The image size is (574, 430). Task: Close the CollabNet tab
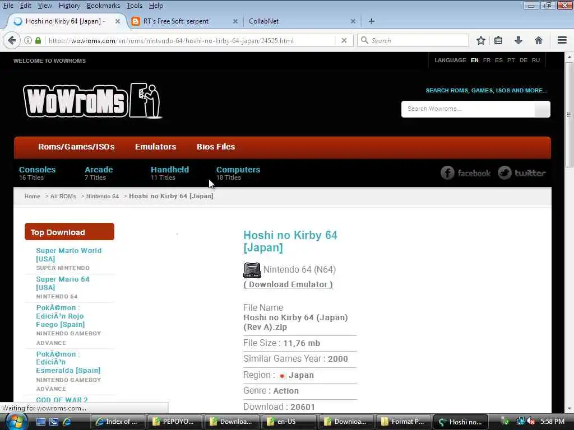coord(353,21)
